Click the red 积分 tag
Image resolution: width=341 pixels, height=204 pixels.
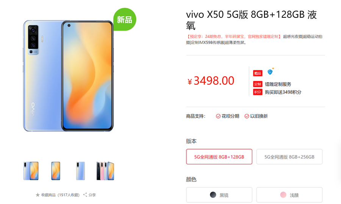pos(258,92)
